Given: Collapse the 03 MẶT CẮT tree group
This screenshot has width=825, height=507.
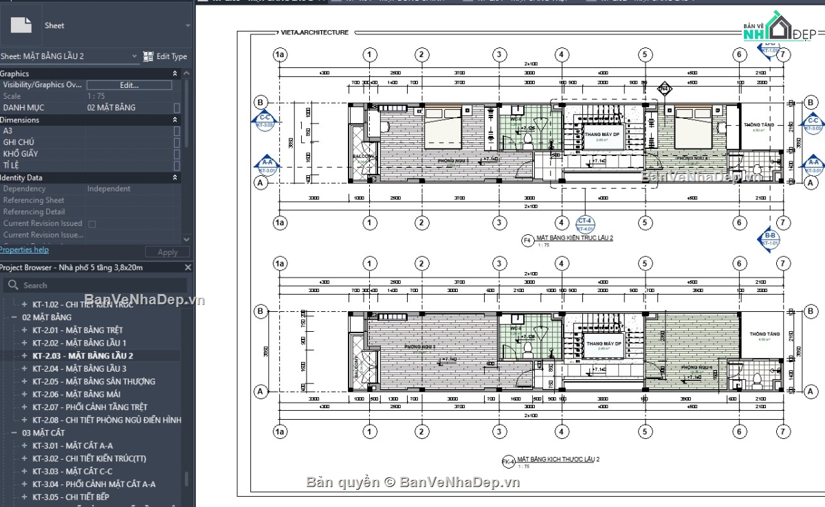Looking at the screenshot, I should click(14, 433).
